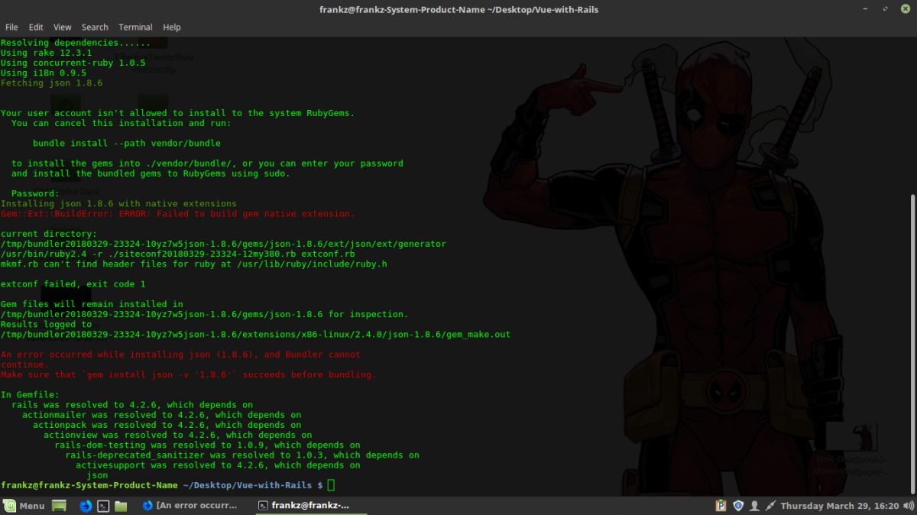Click the terminal prompt cursor
Screen dimensions: 917x515
tap(331, 485)
